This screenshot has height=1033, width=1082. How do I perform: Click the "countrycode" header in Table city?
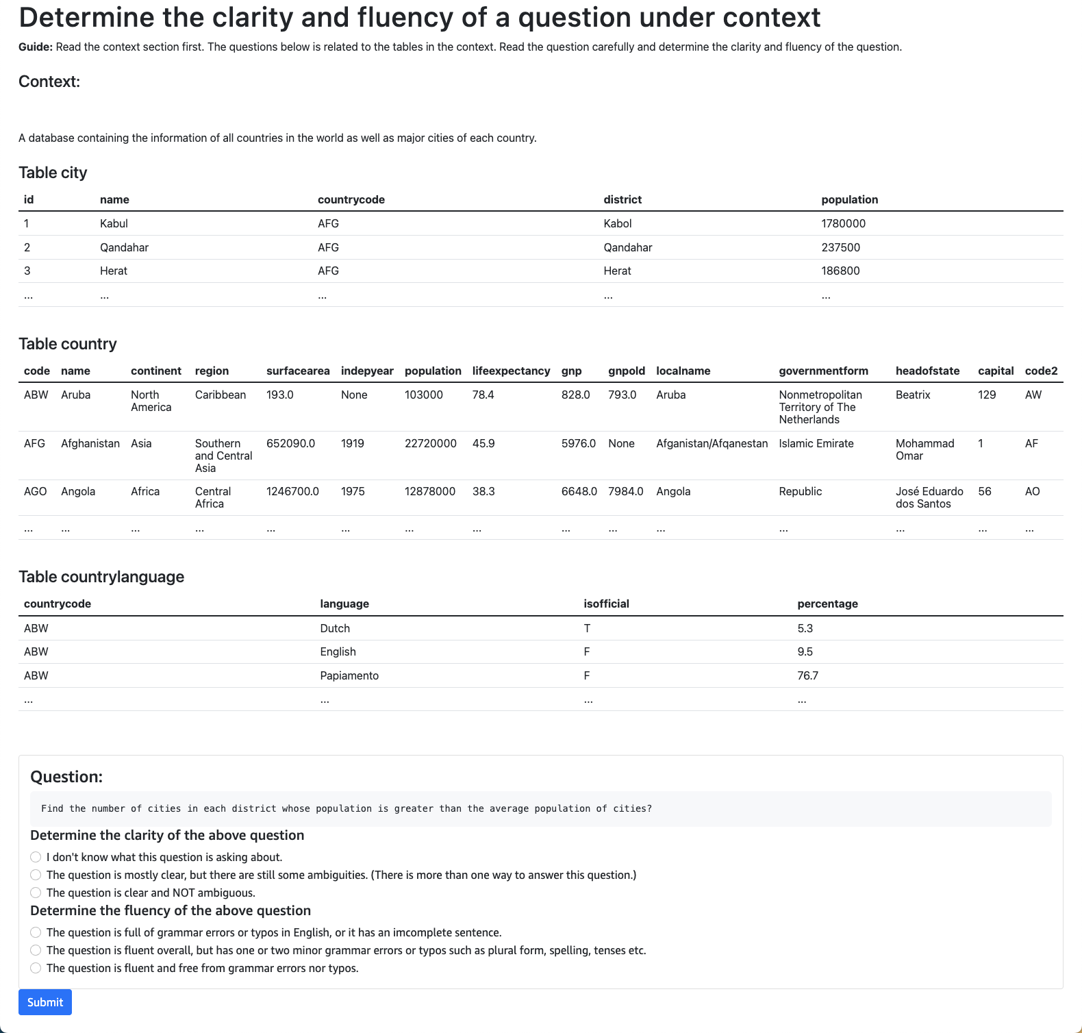point(351,199)
